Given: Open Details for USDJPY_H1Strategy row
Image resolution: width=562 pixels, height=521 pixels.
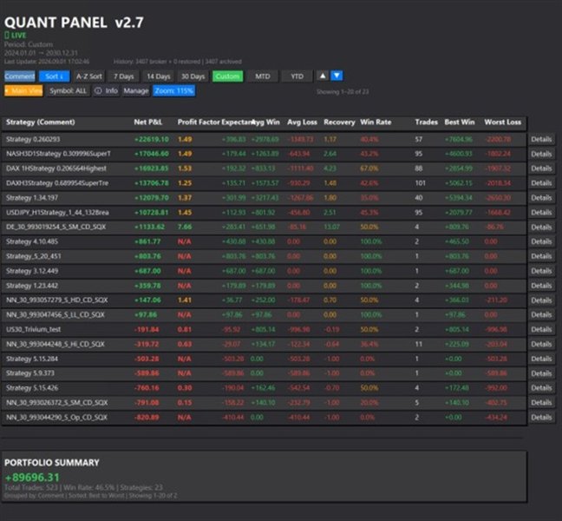Looking at the screenshot, I should (x=541, y=213).
